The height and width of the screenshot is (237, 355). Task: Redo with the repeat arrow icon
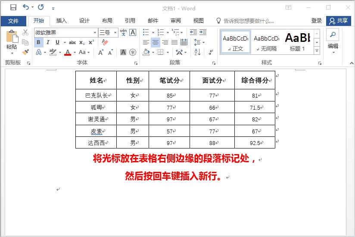[x=41, y=7]
